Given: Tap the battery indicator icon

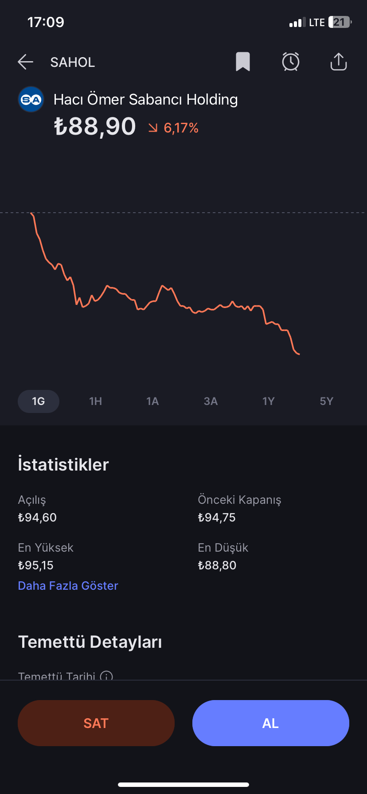Looking at the screenshot, I should pyautogui.click(x=340, y=22).
